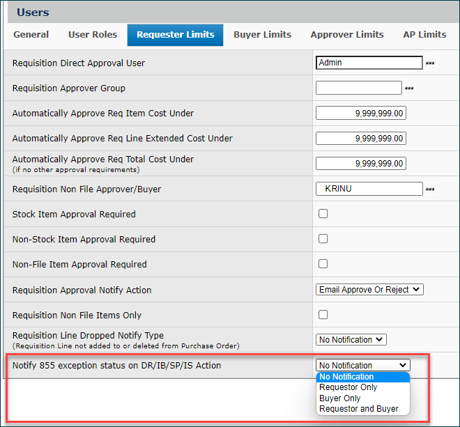Expand Requisition Approval Notify Action dropdown
The width and height of the screenshot is (460, 427).
click(369, 289)
